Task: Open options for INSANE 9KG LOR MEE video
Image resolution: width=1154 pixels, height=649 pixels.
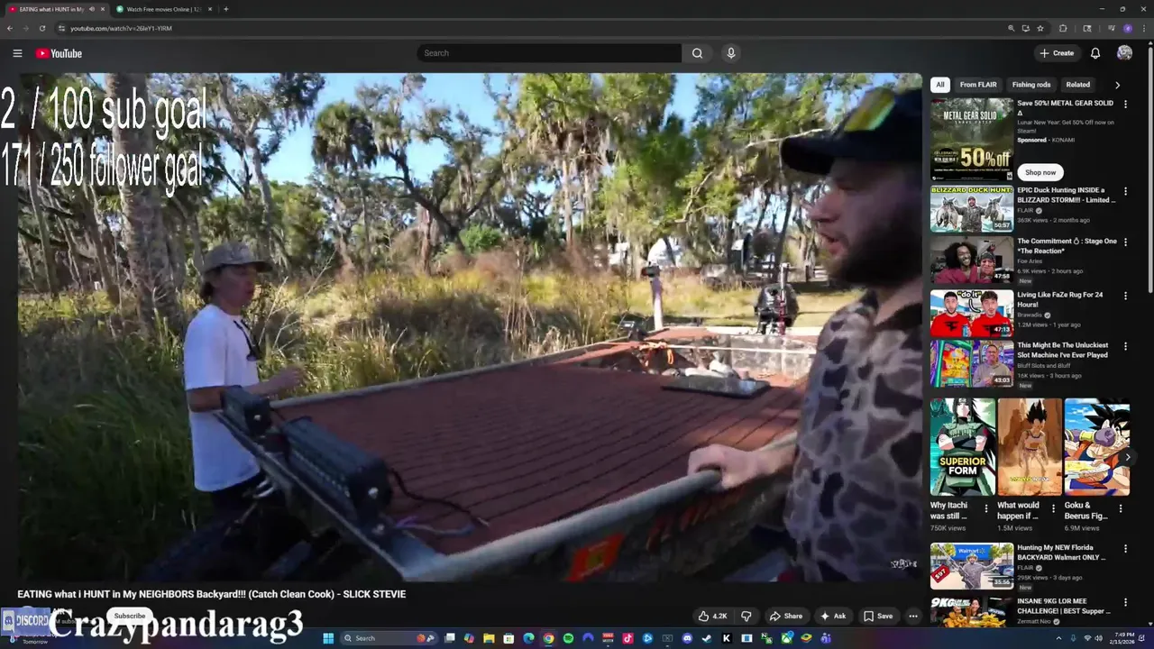Action: (x=1125, y=602)
